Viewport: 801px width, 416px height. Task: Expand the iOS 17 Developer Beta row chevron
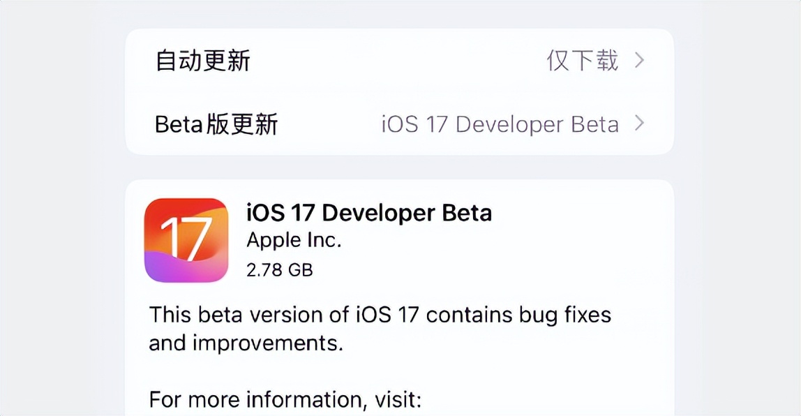tap(640, 124)
